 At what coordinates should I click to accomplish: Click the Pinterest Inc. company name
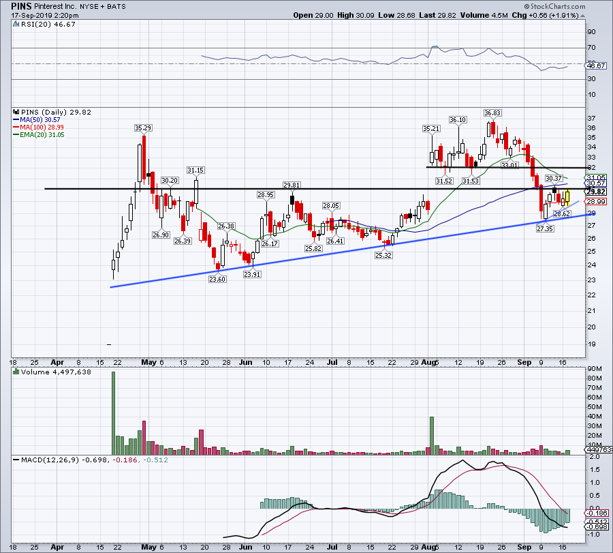click(56, 7)
